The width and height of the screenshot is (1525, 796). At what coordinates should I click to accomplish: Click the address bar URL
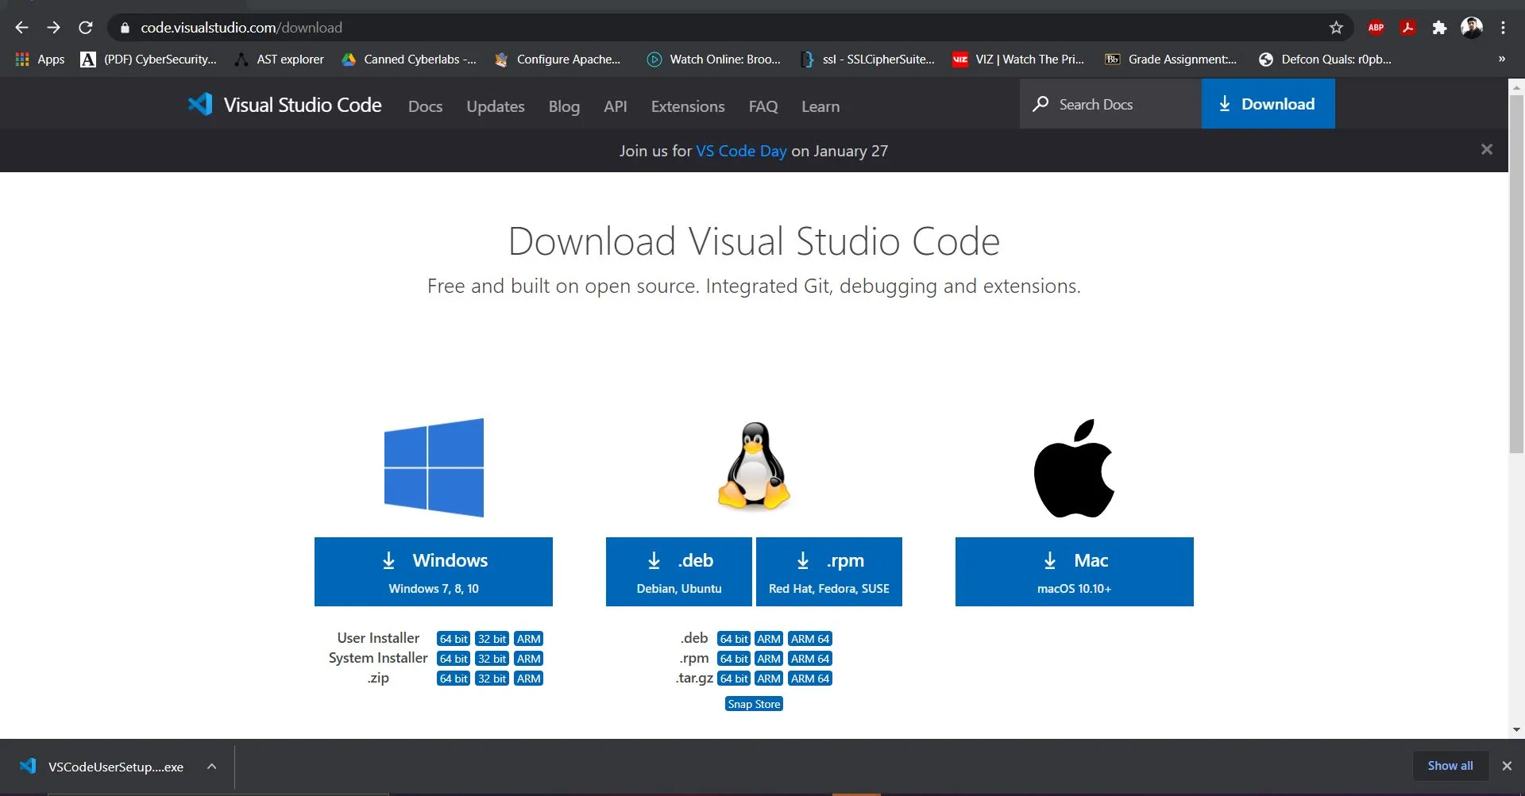[x=241, y=28]
